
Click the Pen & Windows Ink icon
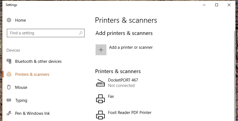click(9, 113)
